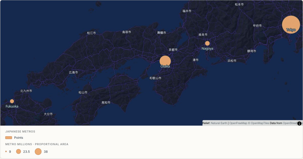Click the 広島市 city label
The height and width of the screenshot is (159, 303).
[73, 72]
